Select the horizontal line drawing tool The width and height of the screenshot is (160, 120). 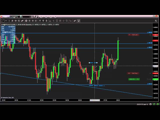point(6,21)
